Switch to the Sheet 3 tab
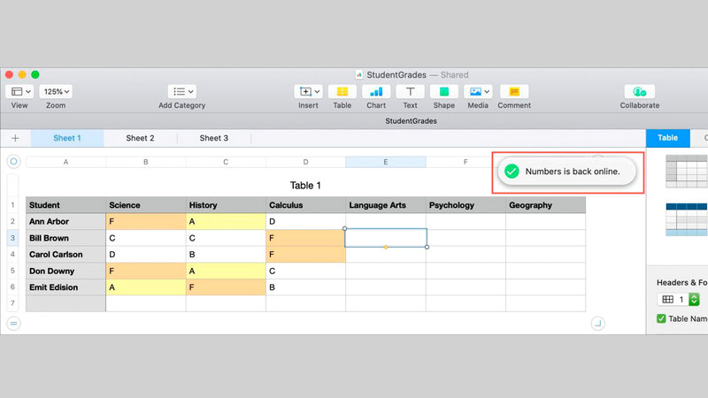 (213, 138)
